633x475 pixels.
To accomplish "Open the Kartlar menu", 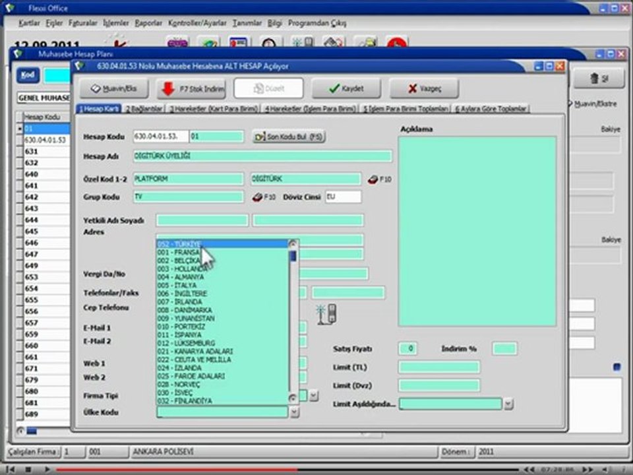I will (x=29, y=23).
